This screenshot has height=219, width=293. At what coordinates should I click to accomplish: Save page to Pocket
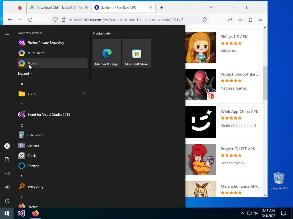tap(230, 20)
